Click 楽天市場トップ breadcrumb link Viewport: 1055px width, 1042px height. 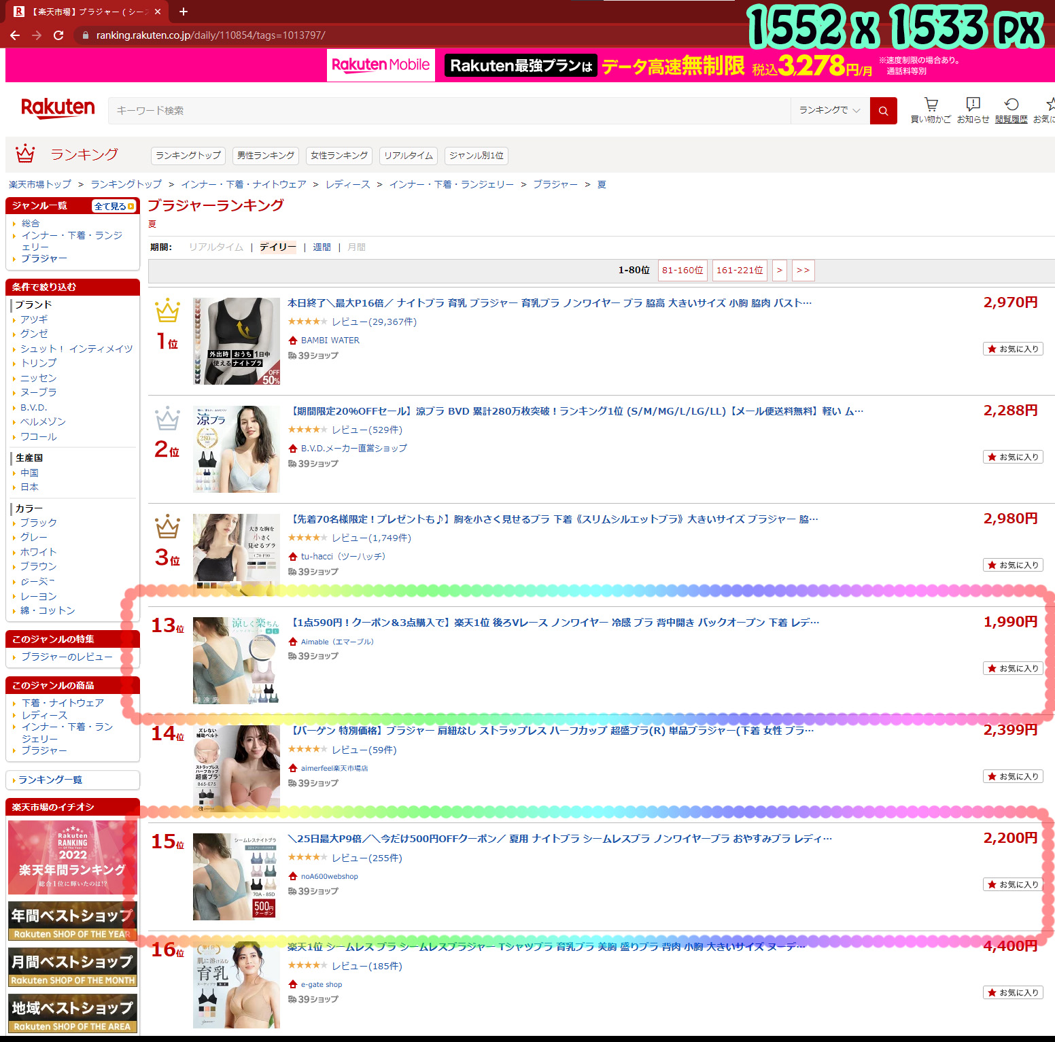click(40, 184)
